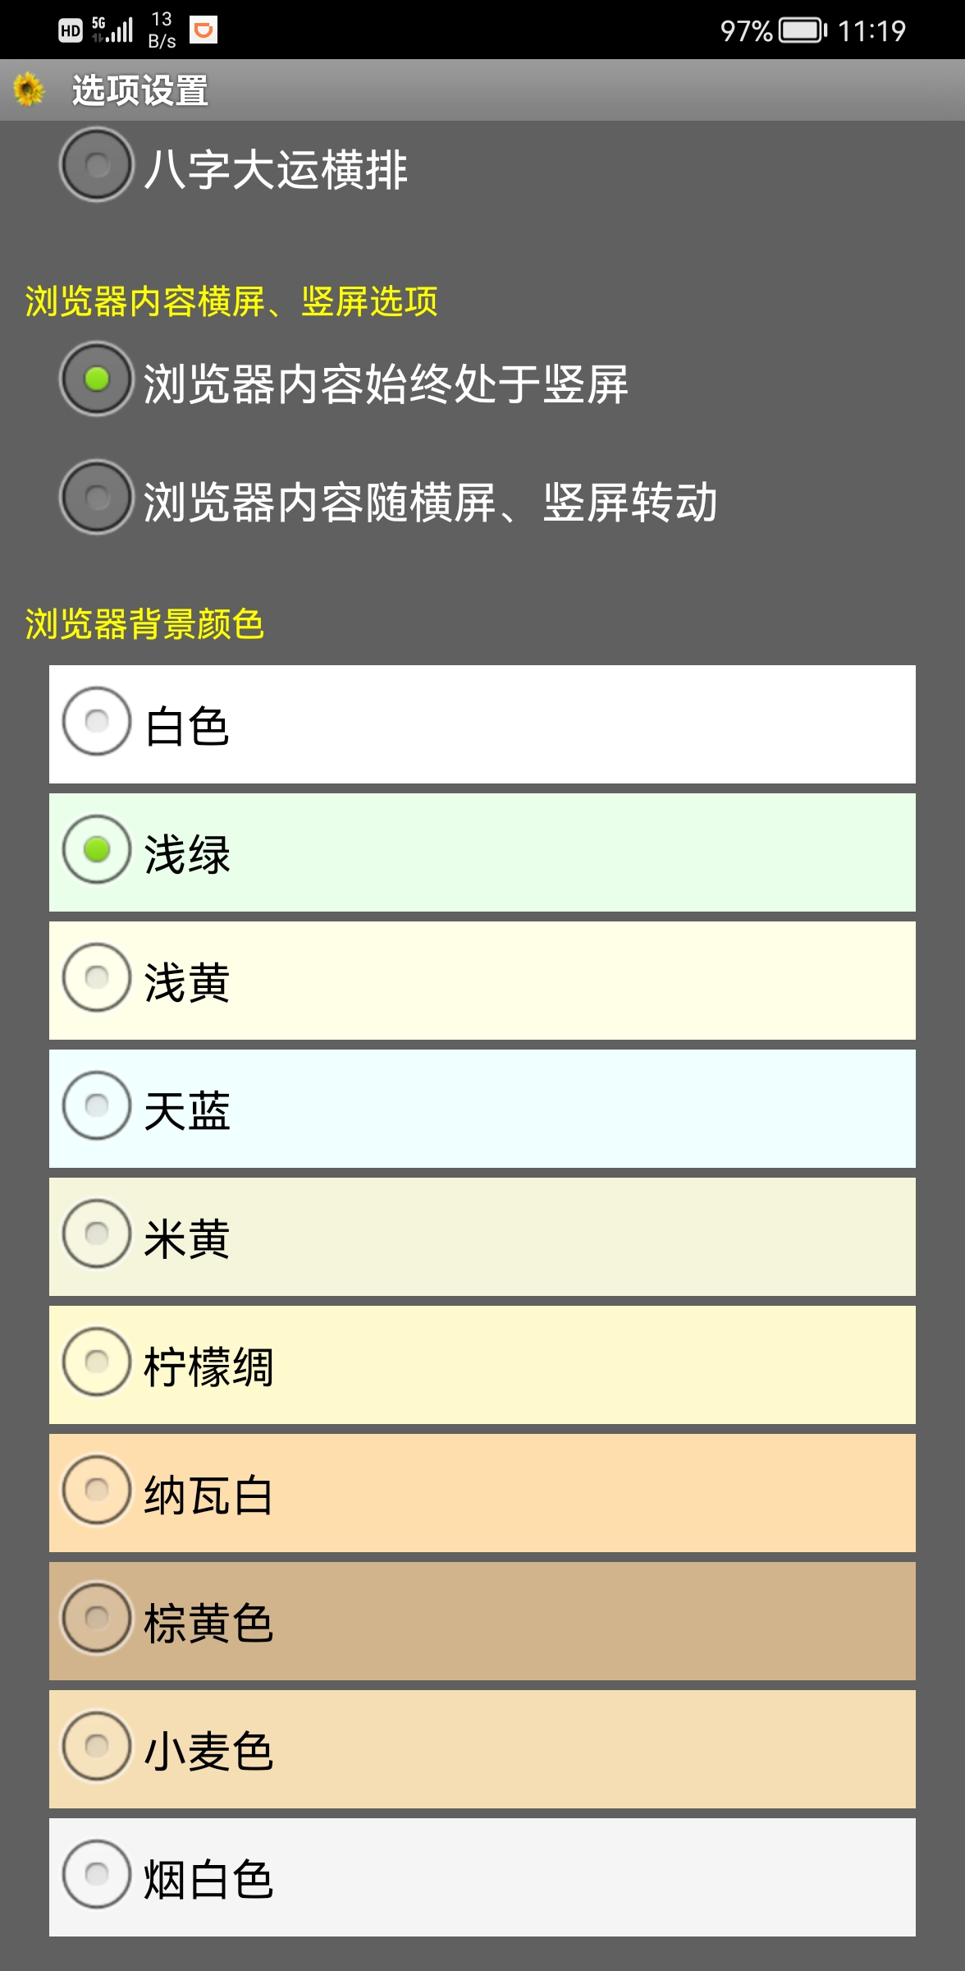
Task: Select 八字大运横排 radio option
Action: tap(97, 165)
